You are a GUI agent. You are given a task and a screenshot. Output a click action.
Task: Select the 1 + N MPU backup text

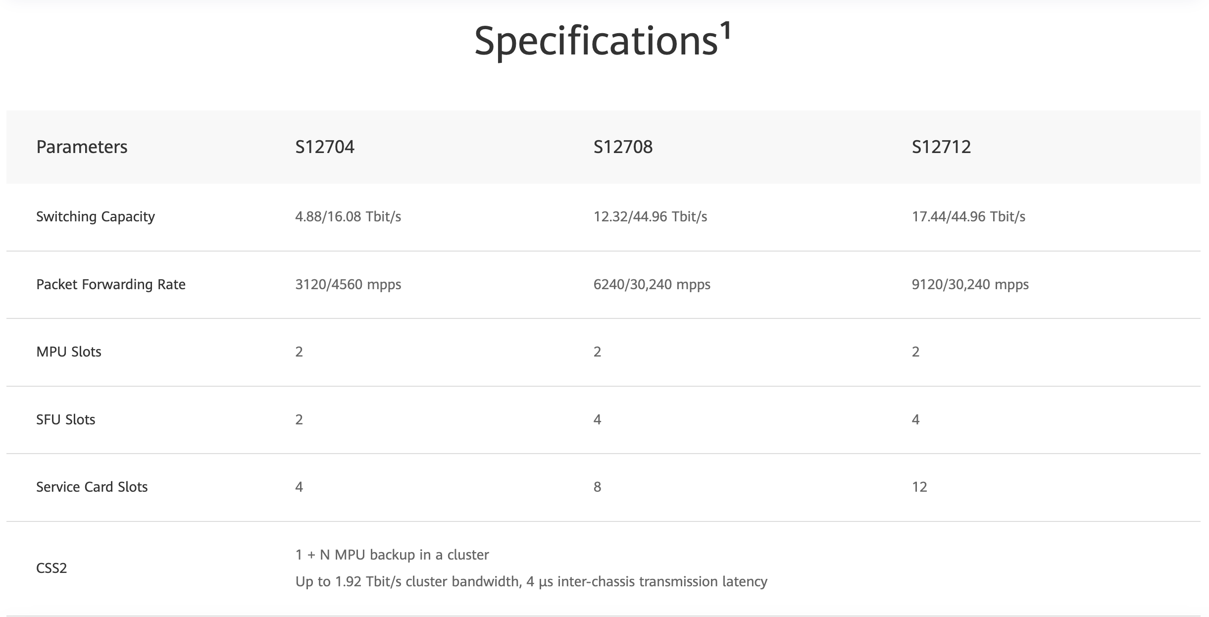[392, 555]
